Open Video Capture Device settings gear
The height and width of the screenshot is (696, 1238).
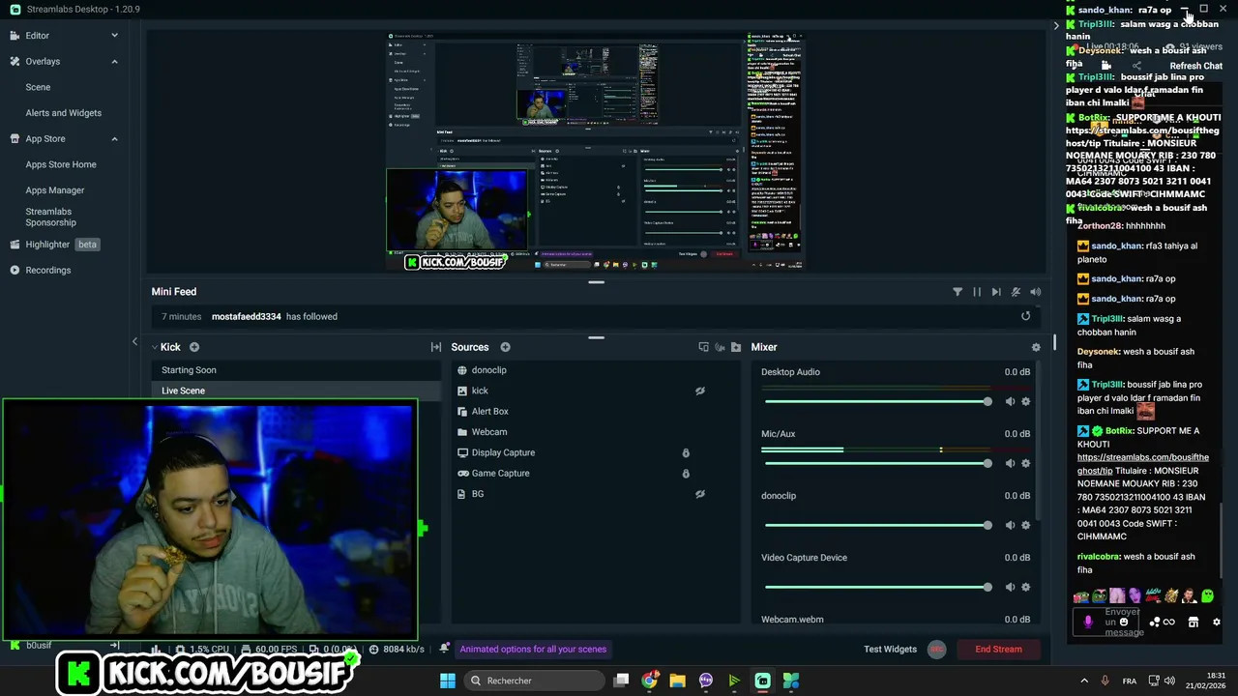click(1026, 587)
